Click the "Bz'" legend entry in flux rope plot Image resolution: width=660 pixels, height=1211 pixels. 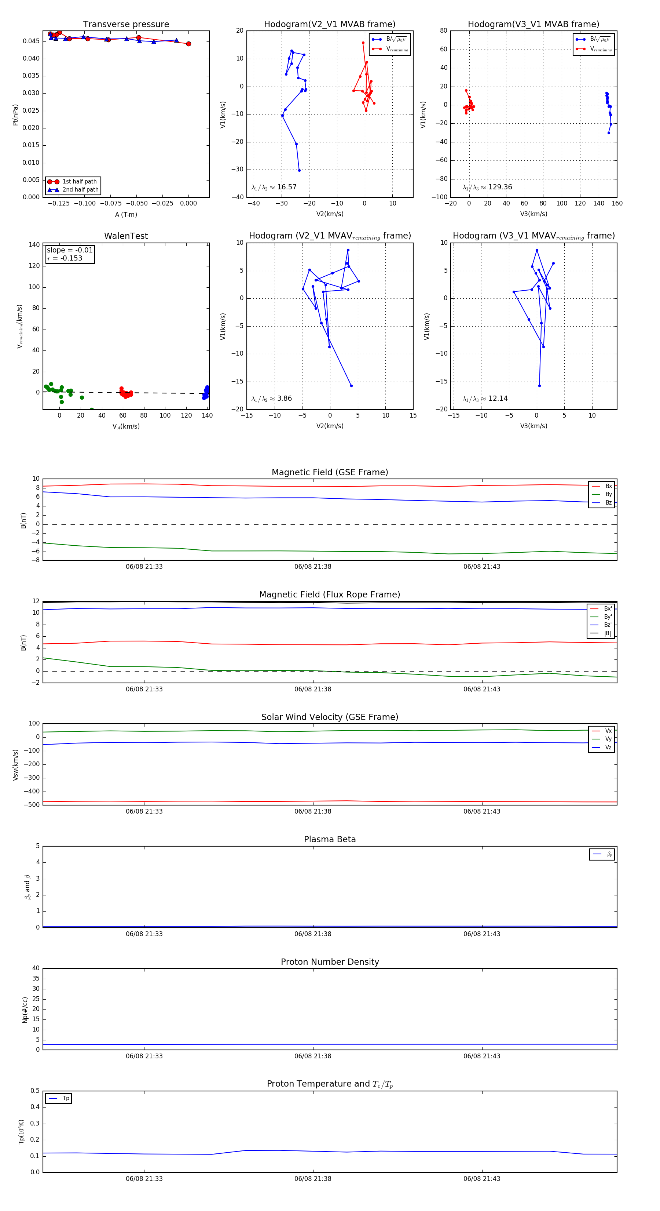[x=601, y=625]
